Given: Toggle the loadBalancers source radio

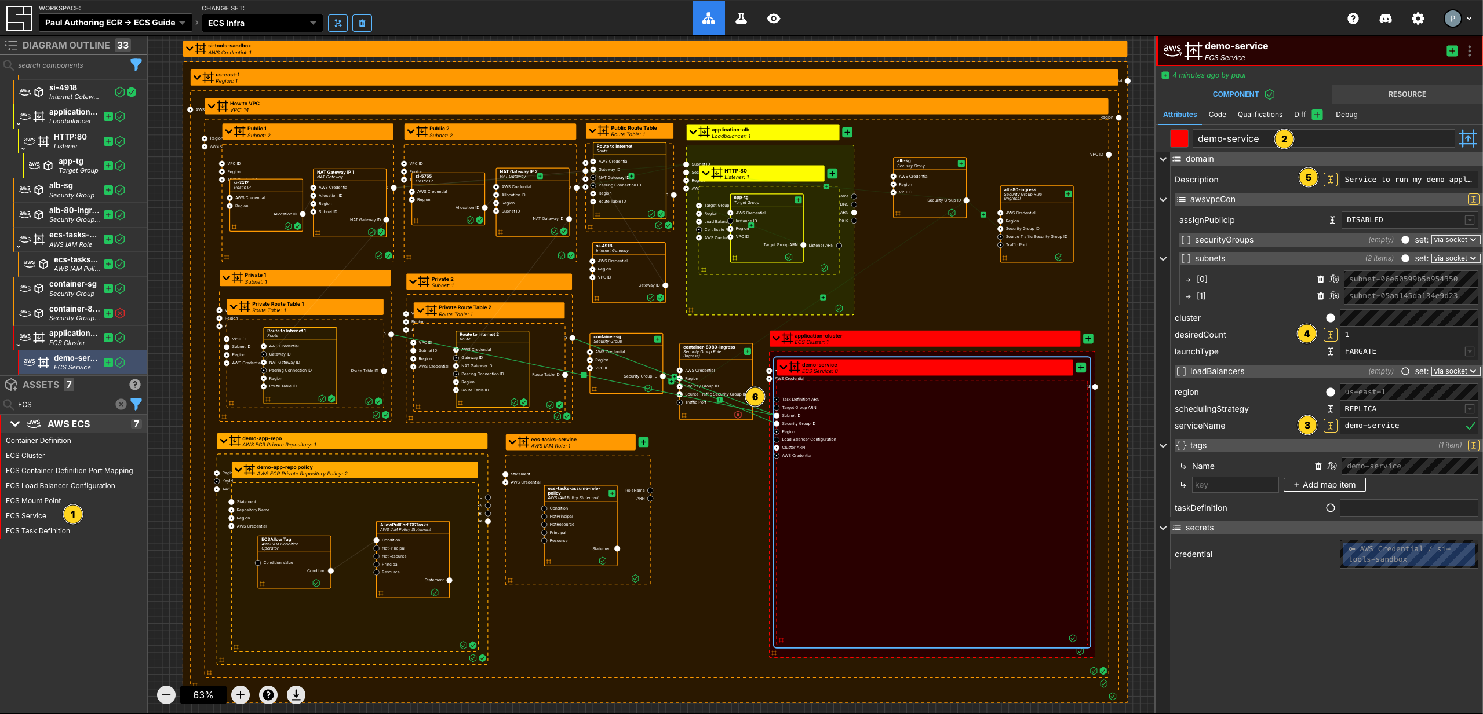Looking at the screenshot, I should click(x=1405, y=371).
